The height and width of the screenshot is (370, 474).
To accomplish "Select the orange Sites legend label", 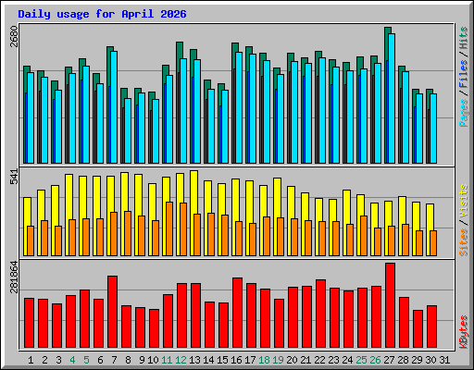I will [x=464, y=242].
